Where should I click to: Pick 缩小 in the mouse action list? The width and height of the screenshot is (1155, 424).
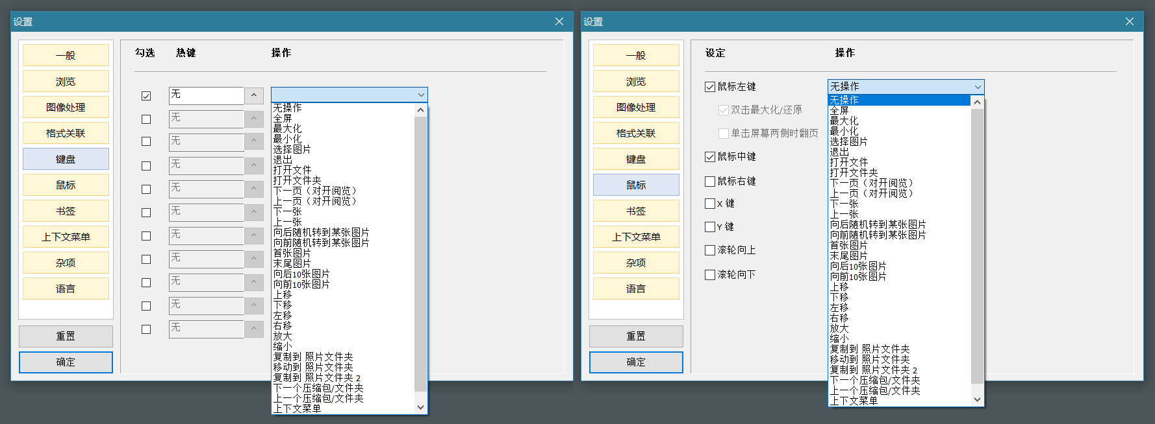pos(900,338)
